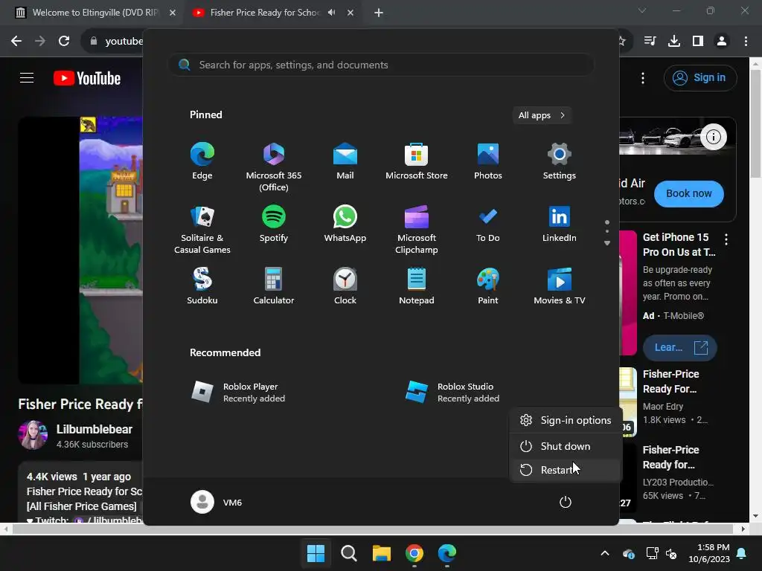The height and width of the screenshot is (571, 762).
Task: Open the Mail app
Action: [x=345, y=161]
